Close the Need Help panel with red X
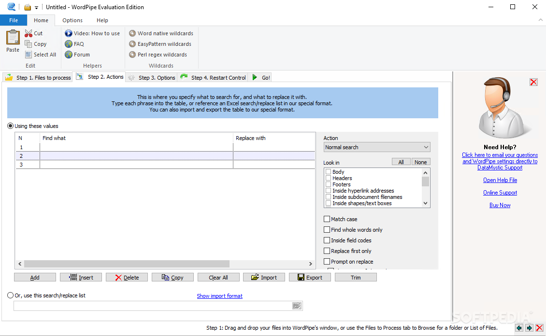The image size is (546, 336). [x=533, y=82]
